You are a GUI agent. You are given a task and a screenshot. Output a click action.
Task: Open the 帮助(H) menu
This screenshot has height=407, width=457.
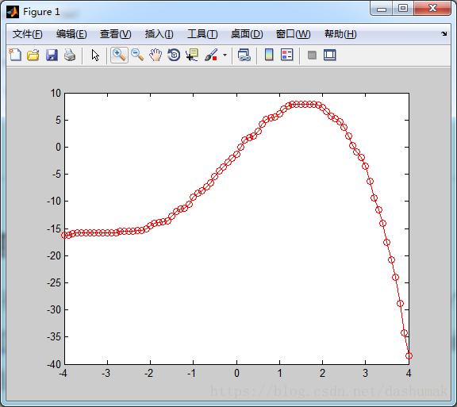pyautogui.click(x=340, y=34)
